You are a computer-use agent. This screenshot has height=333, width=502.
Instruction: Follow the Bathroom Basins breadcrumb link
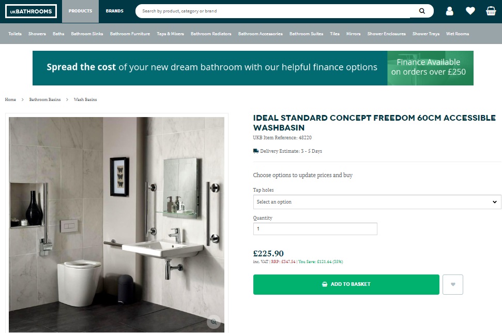(45, 100)
